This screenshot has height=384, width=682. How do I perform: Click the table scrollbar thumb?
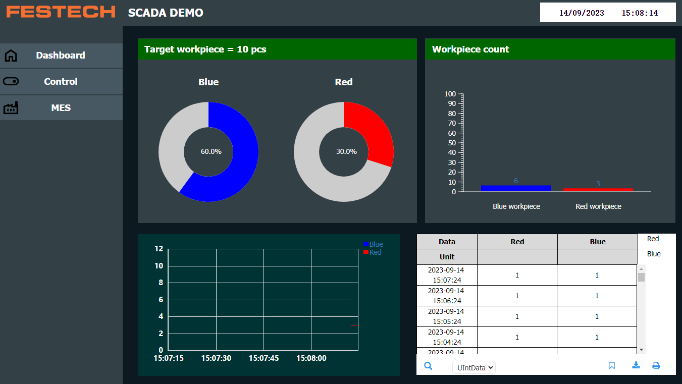(642, 277)
